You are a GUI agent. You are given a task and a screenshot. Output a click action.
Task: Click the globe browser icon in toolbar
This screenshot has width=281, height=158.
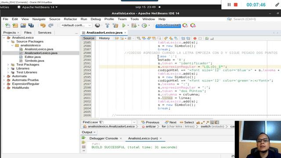pyautogui.click(x=97, y=25)
